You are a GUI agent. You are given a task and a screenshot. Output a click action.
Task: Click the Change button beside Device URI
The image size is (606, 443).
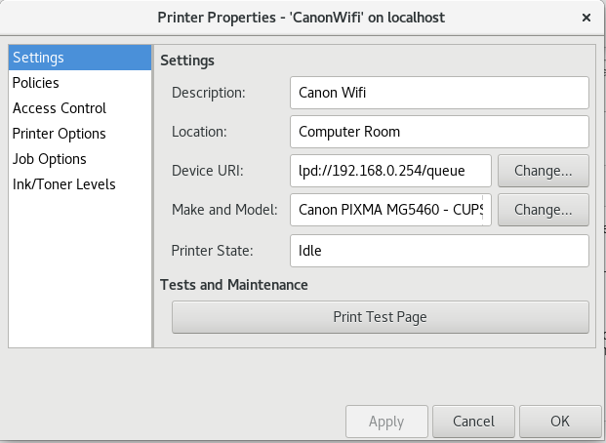(x=544, y=171)
